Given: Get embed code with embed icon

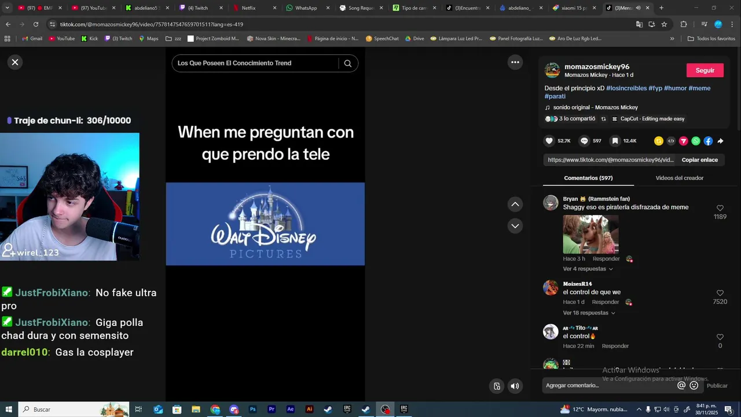Looking at the screenshot, I should 671,141.
